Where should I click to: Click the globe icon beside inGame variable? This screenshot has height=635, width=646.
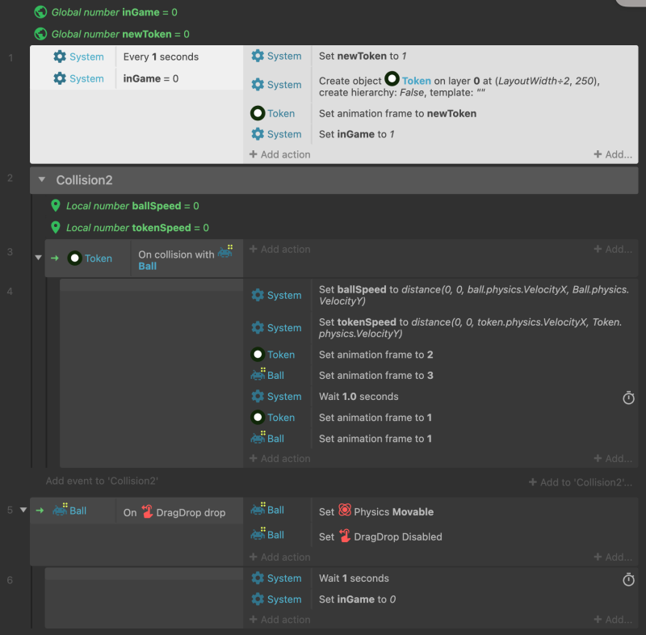pos(40,12)
